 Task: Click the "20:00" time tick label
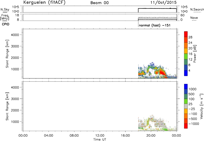click(151, 136)
